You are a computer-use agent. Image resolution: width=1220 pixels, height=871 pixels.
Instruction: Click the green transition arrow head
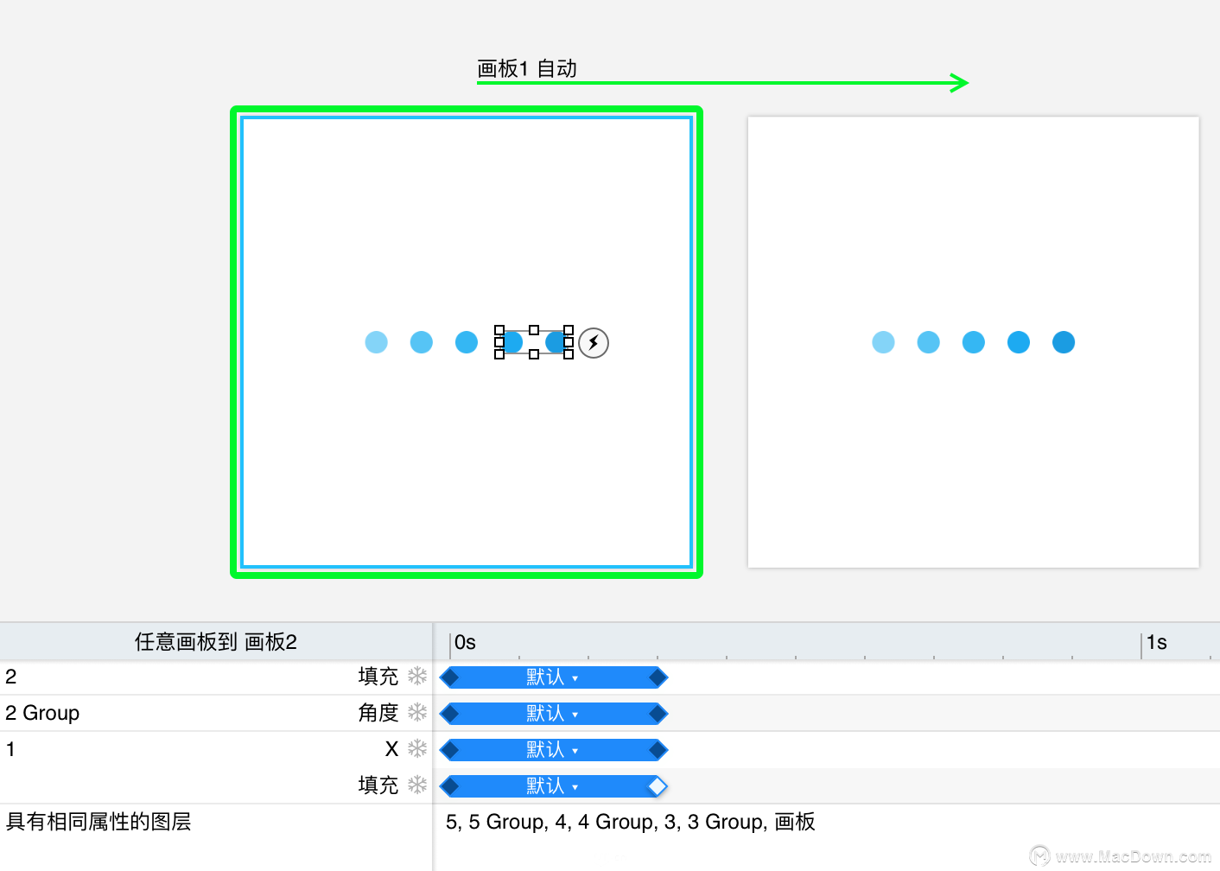959,83
